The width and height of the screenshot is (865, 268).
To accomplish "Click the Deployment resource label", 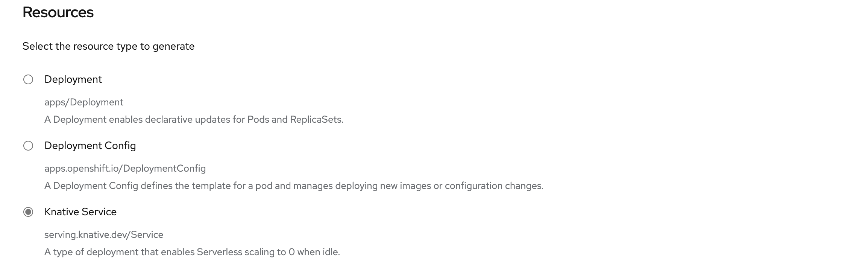I will tap(73, 80).
